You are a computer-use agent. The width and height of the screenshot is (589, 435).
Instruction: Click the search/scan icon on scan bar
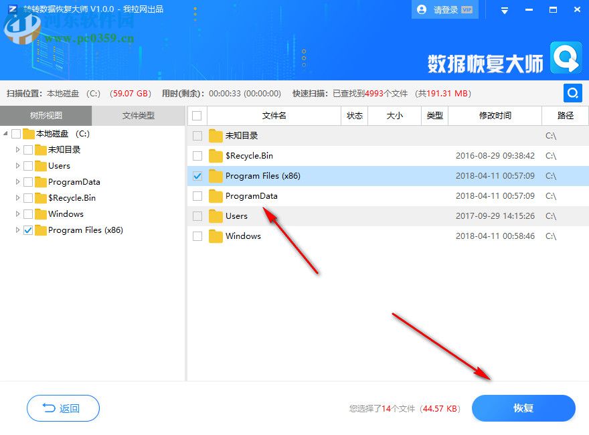click(572, 93)
